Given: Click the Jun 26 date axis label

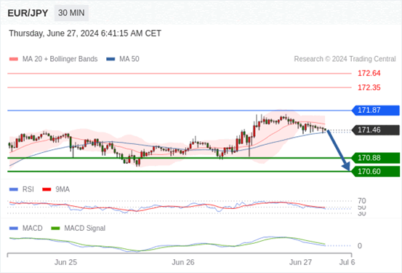Looking at the screenshot, I should pyautogui.click(x=183, y=262).
